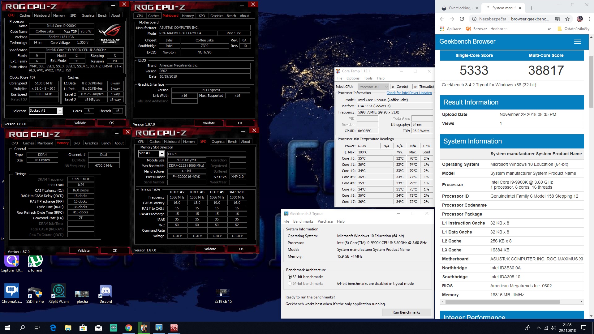Select the 64-bit benchmarks radio button

(x=290, y=284)
